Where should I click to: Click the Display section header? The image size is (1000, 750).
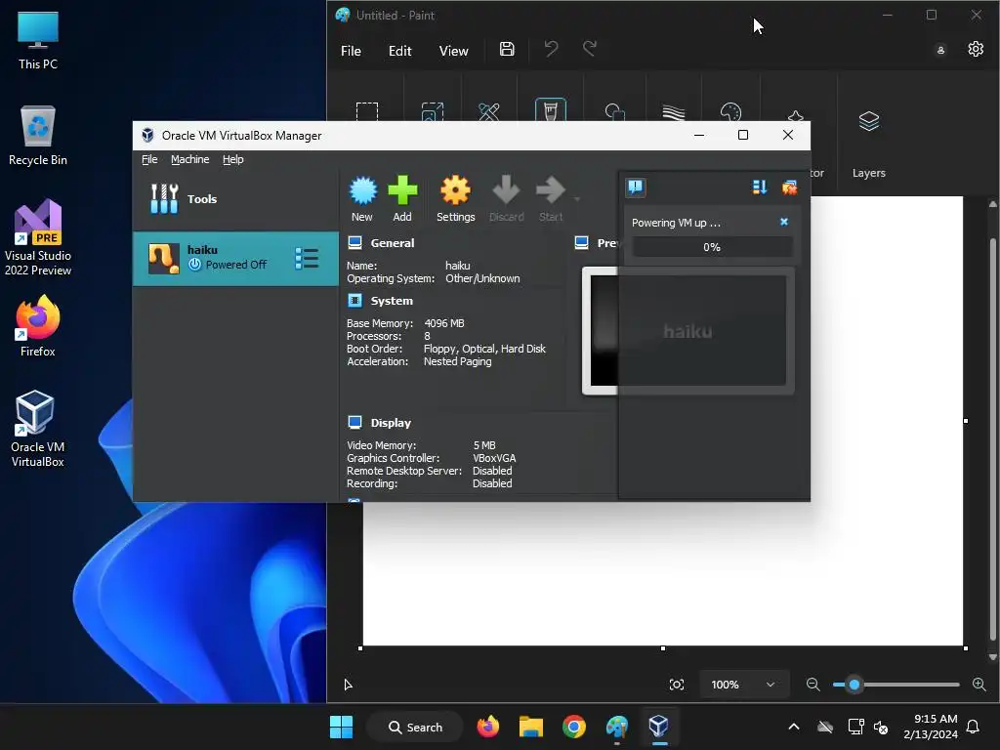click(391, 423)
